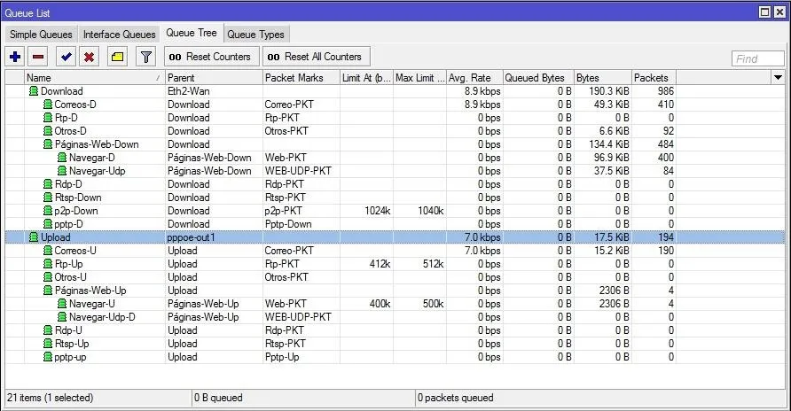
Task: Open the columns dropdown arrow at header right
Action: point(777,78)
